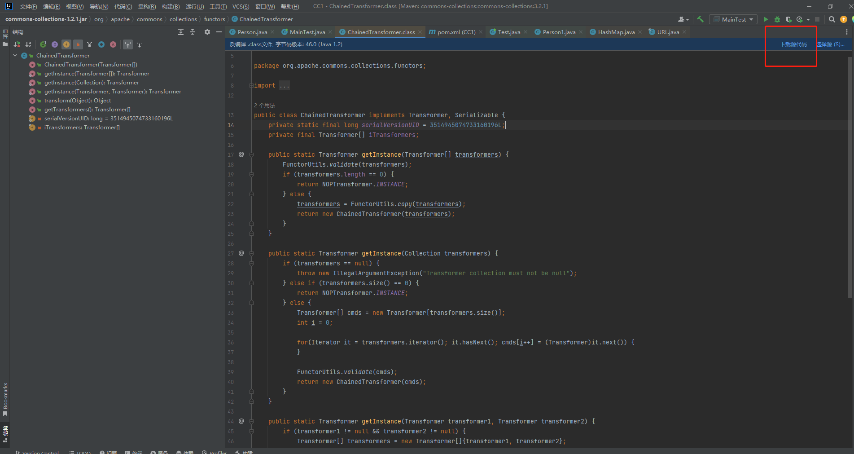Image resolution: width=854 pixels, height=454 pixels.
Task: Collapse all nodes in structure panel
Action: [x=193, y=32]
